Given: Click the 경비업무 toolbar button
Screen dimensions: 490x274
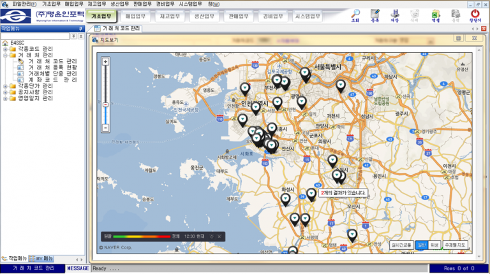Looking at the screenshot, I should 273,16.
